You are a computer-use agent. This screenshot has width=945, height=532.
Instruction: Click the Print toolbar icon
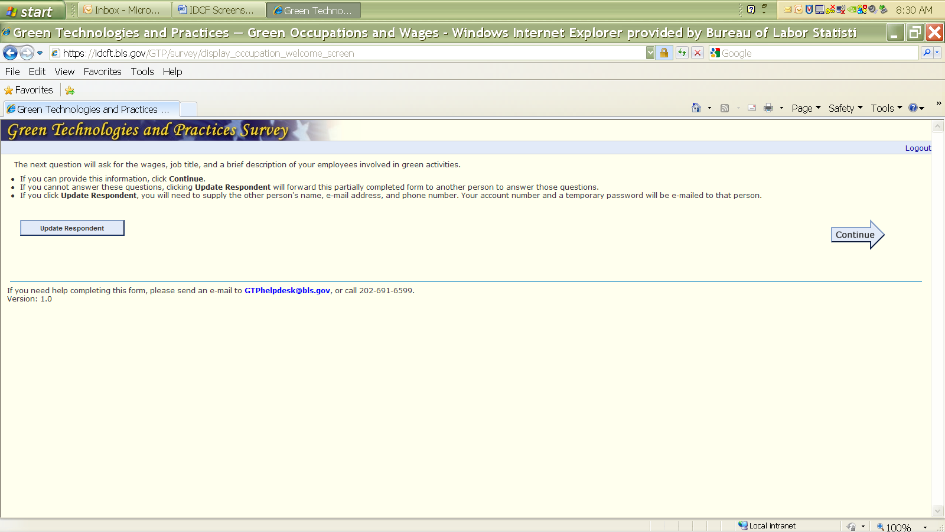(x=768, y=108)
